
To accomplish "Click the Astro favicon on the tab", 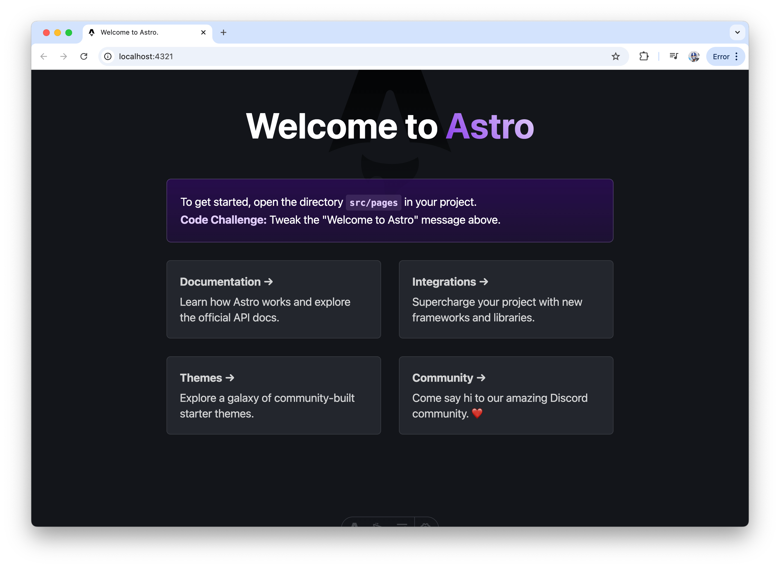I will coord(92,32).
